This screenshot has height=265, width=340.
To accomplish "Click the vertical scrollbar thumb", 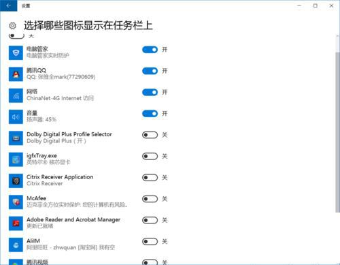I will [x=337, y=132].
